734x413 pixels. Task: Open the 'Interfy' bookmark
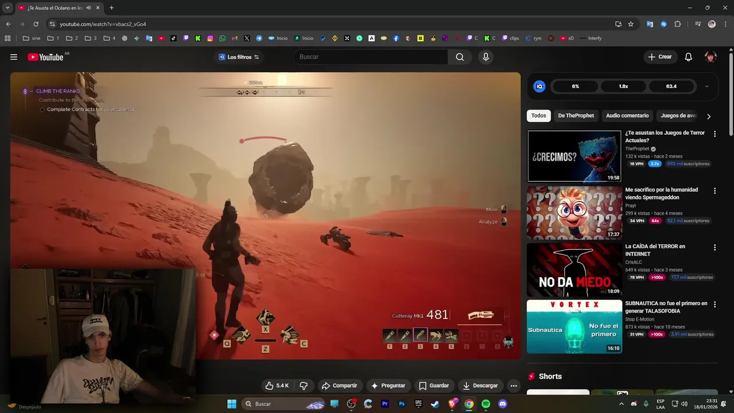click(591, 38)
